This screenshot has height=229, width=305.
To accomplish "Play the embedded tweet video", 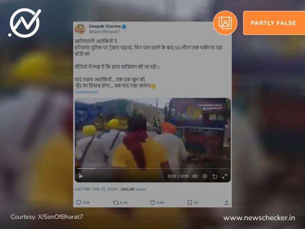I will pos(81,176).
